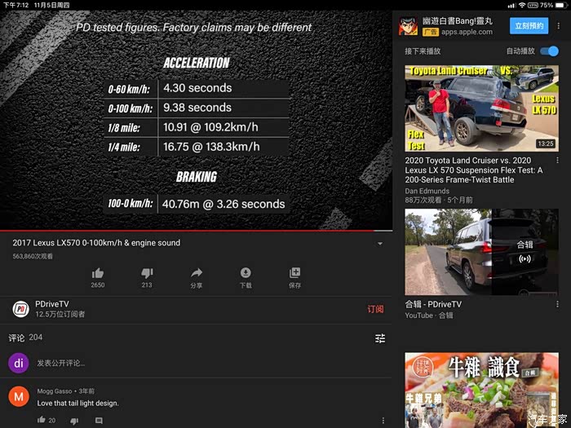Reply to Mogg Gasso's comment

point(99,421)
